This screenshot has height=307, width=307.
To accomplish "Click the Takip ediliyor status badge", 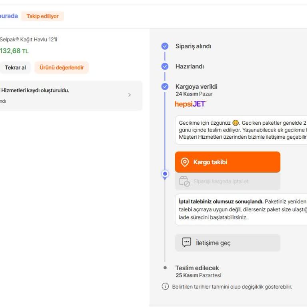I will [42, 16].
